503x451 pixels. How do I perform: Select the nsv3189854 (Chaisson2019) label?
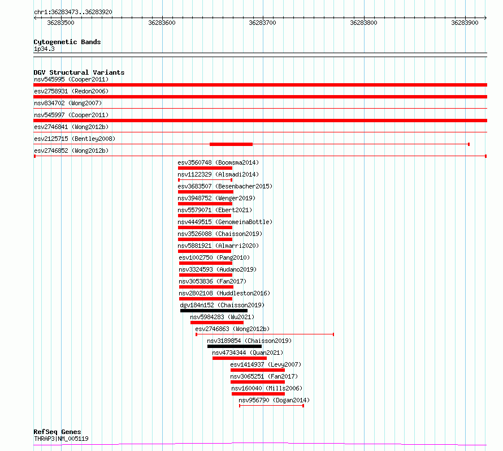249,341
